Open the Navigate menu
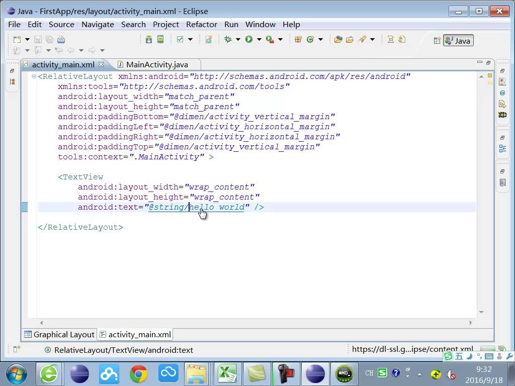The width and height of the screenshot is (515, 386). (98, 24)
